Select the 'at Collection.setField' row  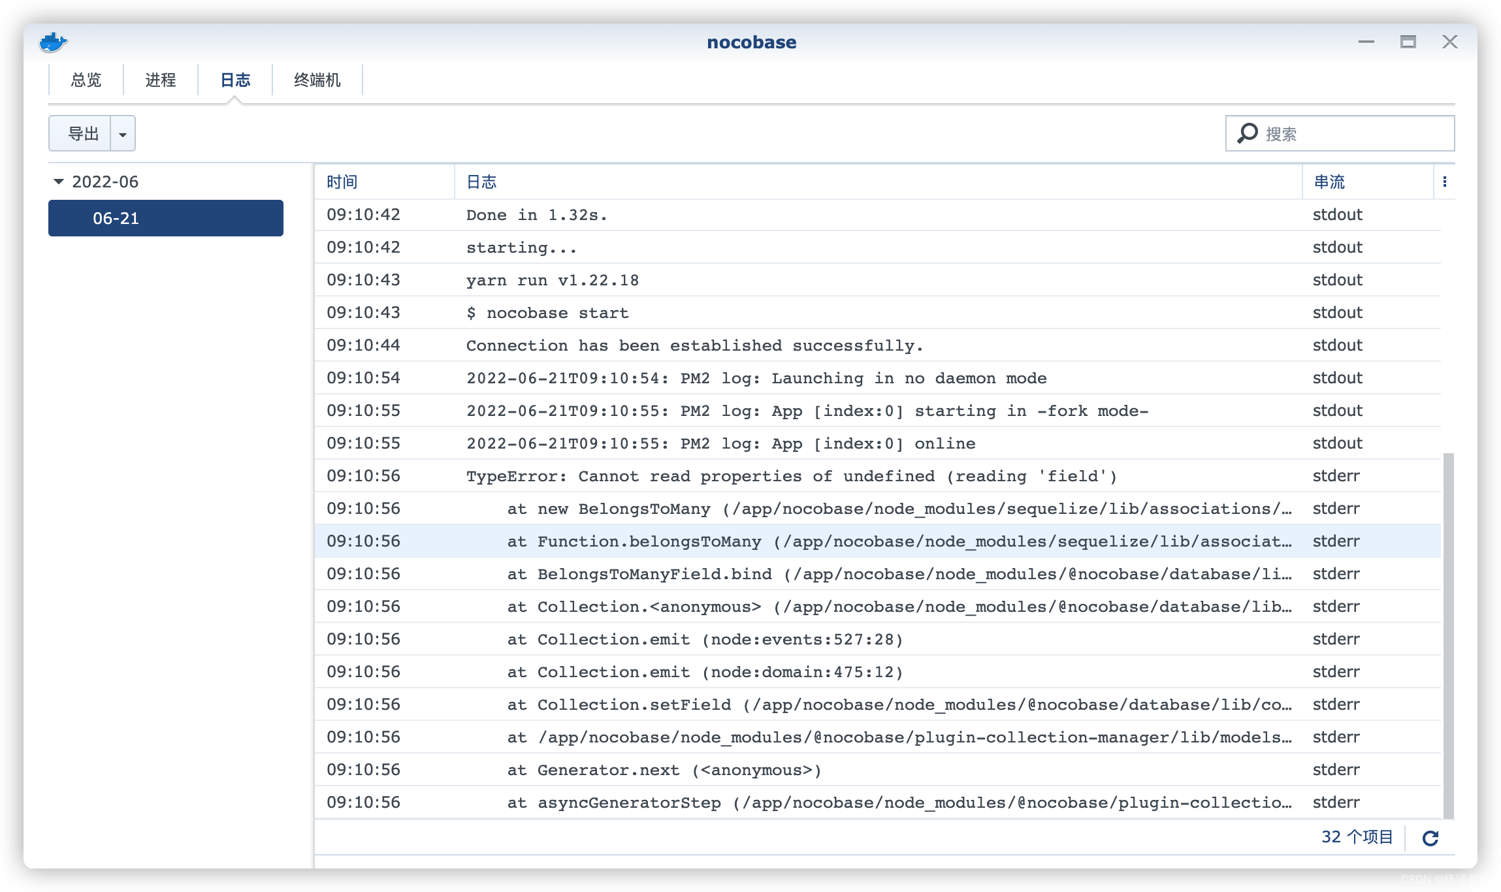pos(878,705)
